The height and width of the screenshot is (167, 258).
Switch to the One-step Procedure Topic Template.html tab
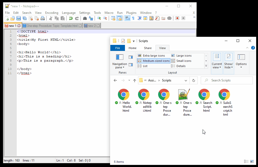52,26
